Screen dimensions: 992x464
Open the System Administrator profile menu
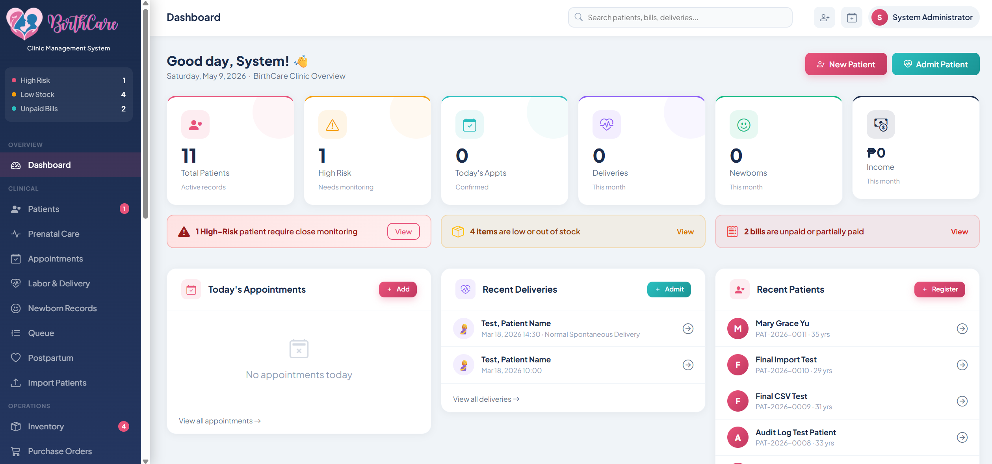(924, 17)
